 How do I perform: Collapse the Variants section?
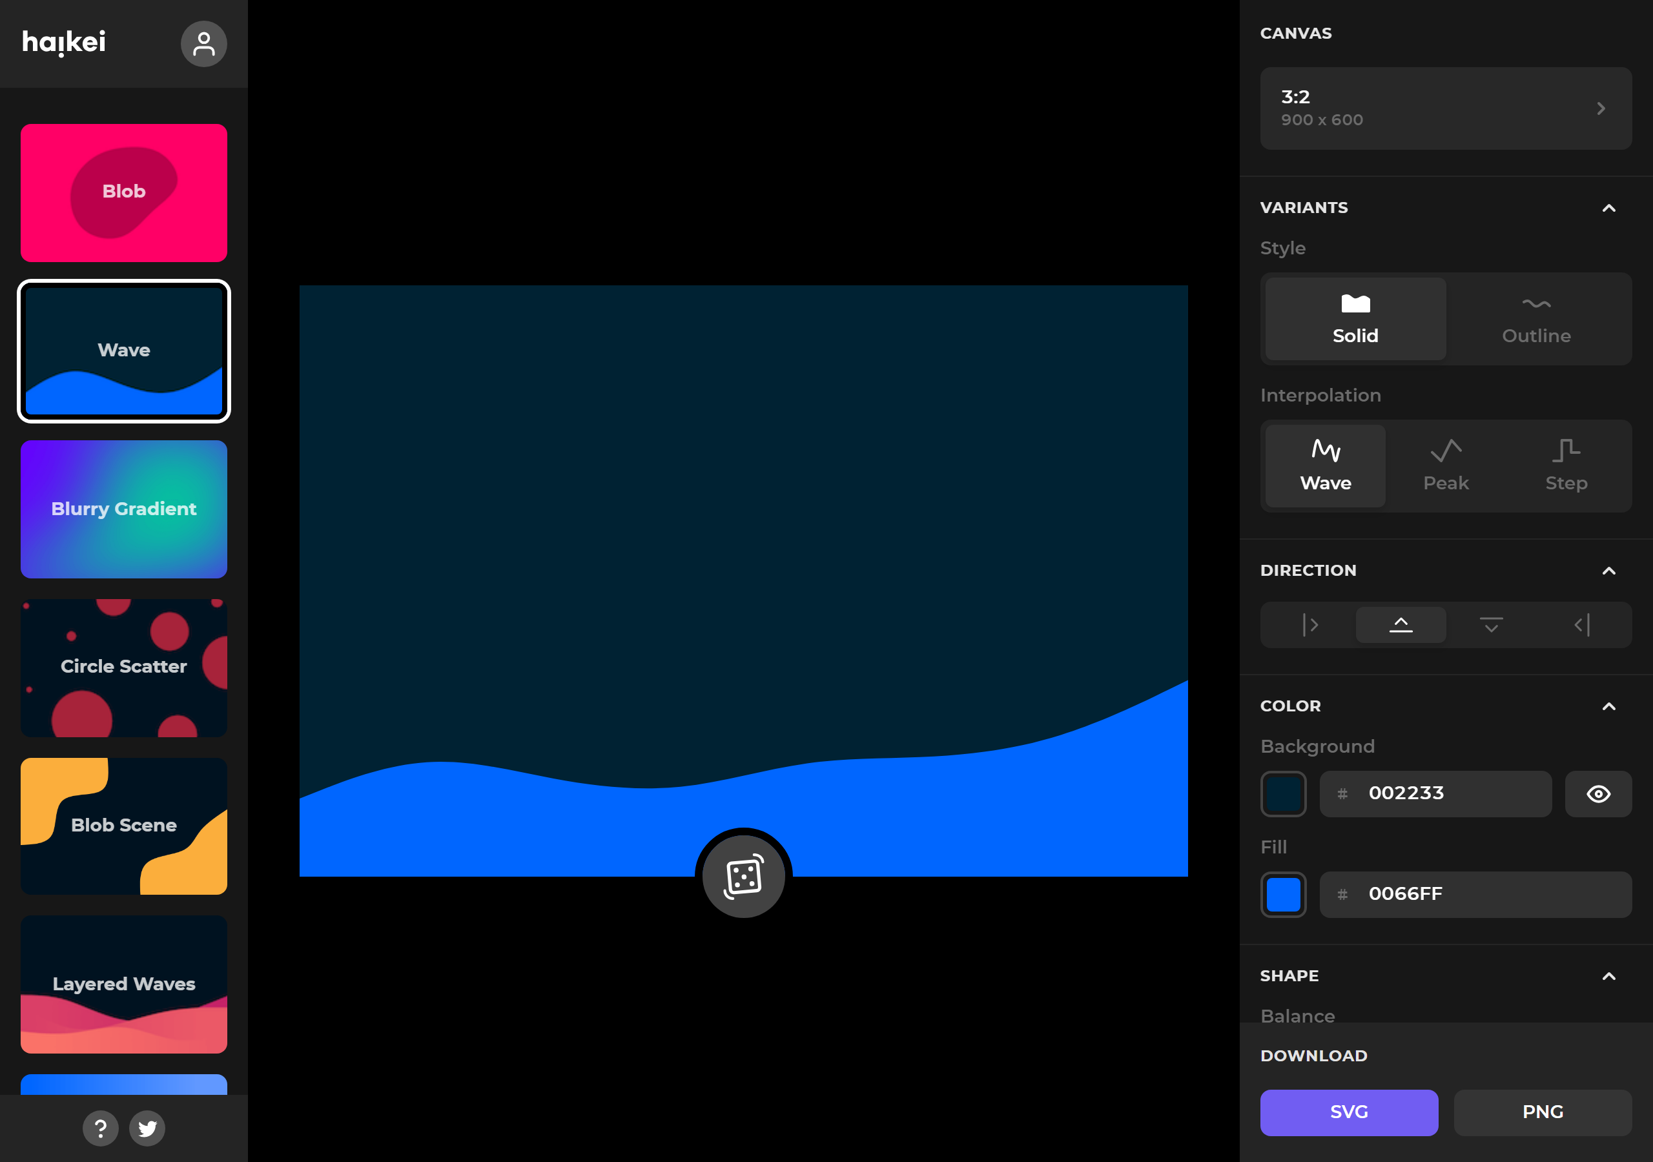(x=1609, y=208)
